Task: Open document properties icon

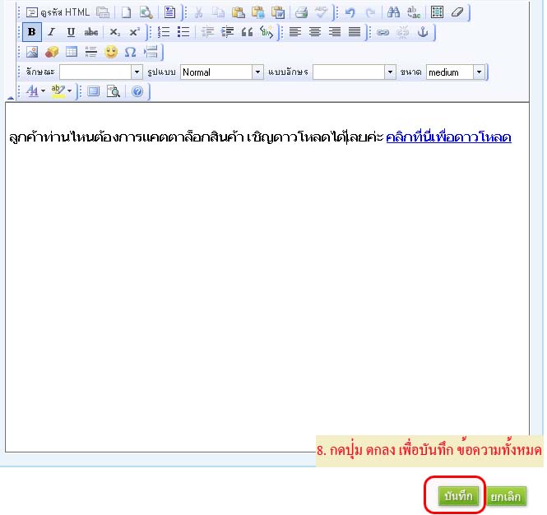Action: click(103, 12)
